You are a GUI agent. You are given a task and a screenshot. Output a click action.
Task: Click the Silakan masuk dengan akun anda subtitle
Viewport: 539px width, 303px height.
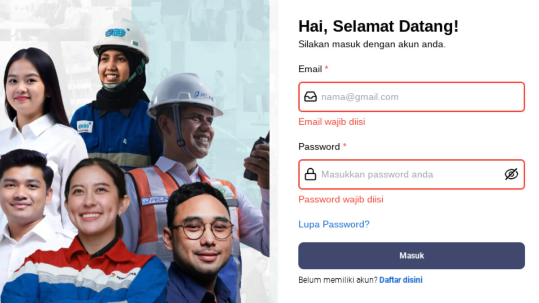point(372,44)
